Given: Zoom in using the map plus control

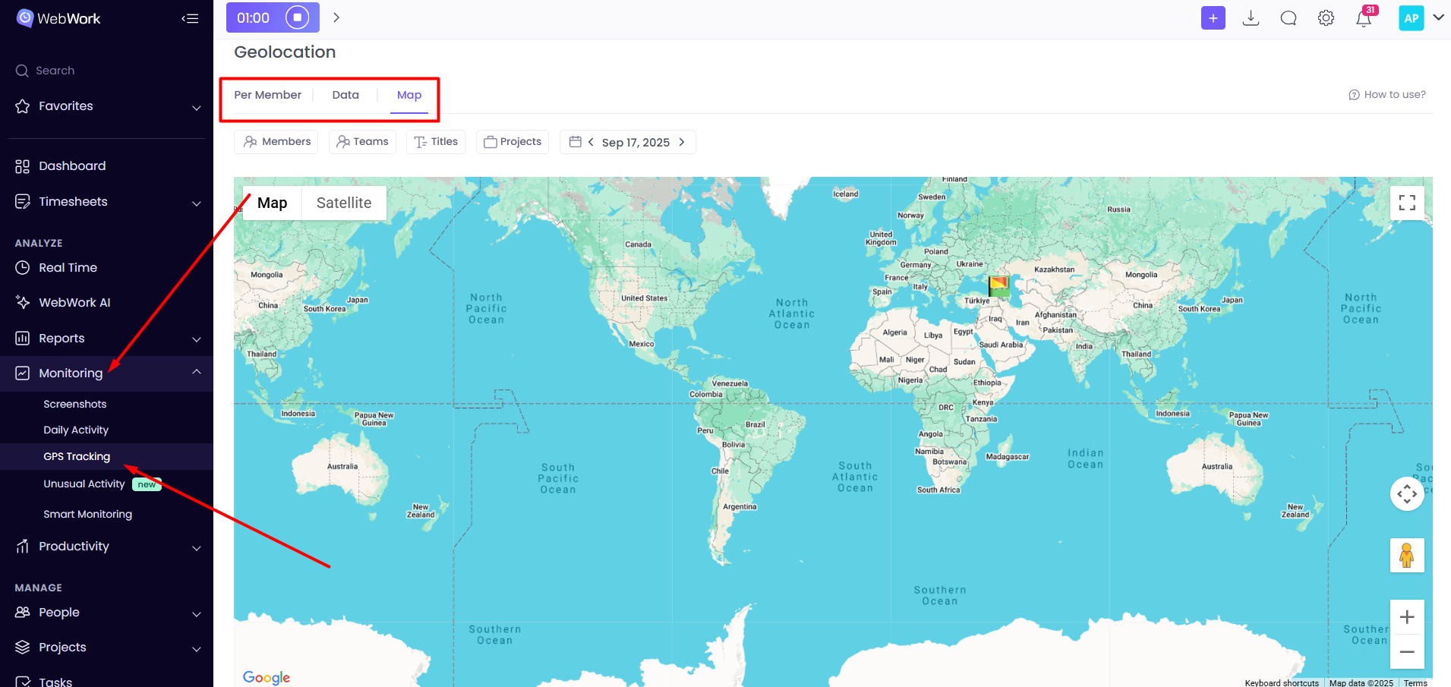Looking at the screenshot, I should tap(1407, 616).
